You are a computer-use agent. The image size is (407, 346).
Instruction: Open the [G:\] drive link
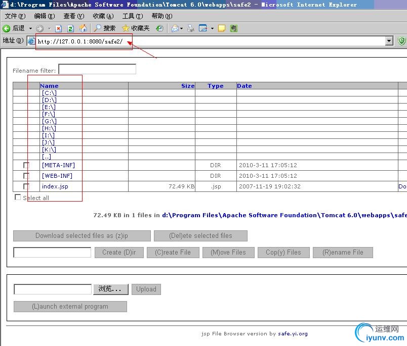tap(49, 121)
